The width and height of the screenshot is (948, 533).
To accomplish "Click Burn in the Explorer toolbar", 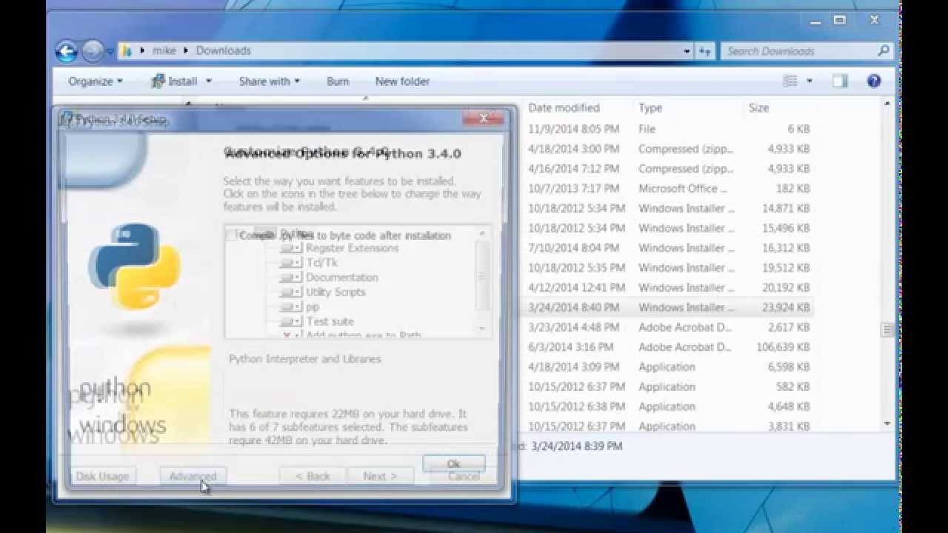I will 338,81.
